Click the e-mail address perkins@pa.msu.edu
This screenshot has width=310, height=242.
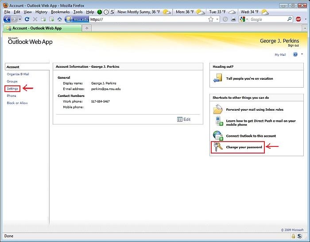coord(106,89)
